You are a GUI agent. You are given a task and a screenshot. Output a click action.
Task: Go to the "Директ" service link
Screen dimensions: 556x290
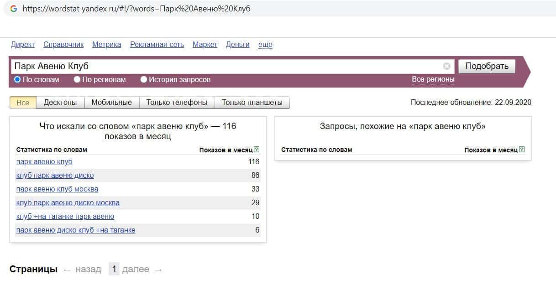pyautogui.click(x=23, y=45)
